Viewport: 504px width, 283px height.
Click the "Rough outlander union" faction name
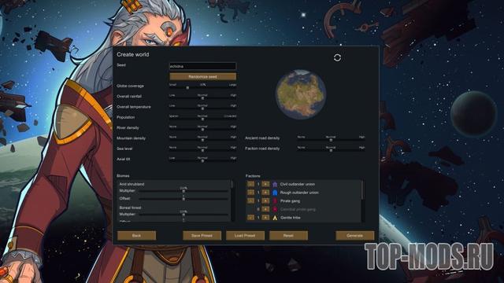[299, 193]
